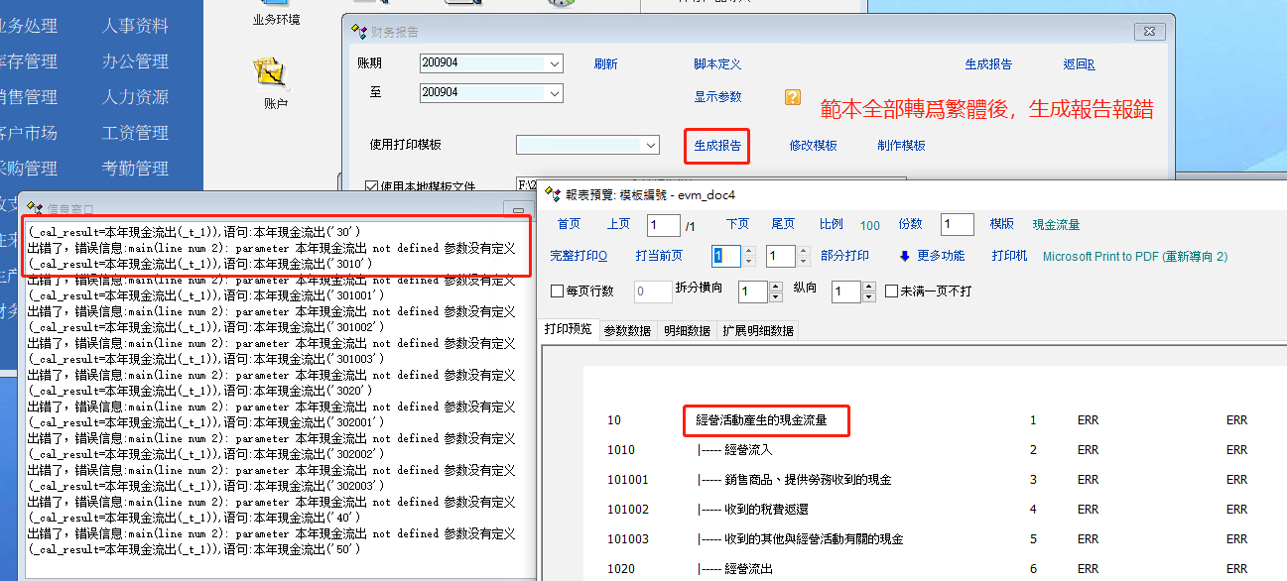Image resolution: width=1287 pixels, height=581 pixels.
Task: Enable the 每页行数 checkbox
Action: (x=558, y=291)
